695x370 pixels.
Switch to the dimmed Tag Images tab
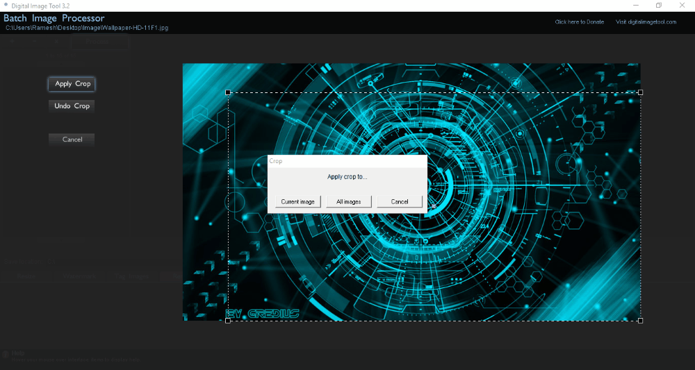coord(131,276)
